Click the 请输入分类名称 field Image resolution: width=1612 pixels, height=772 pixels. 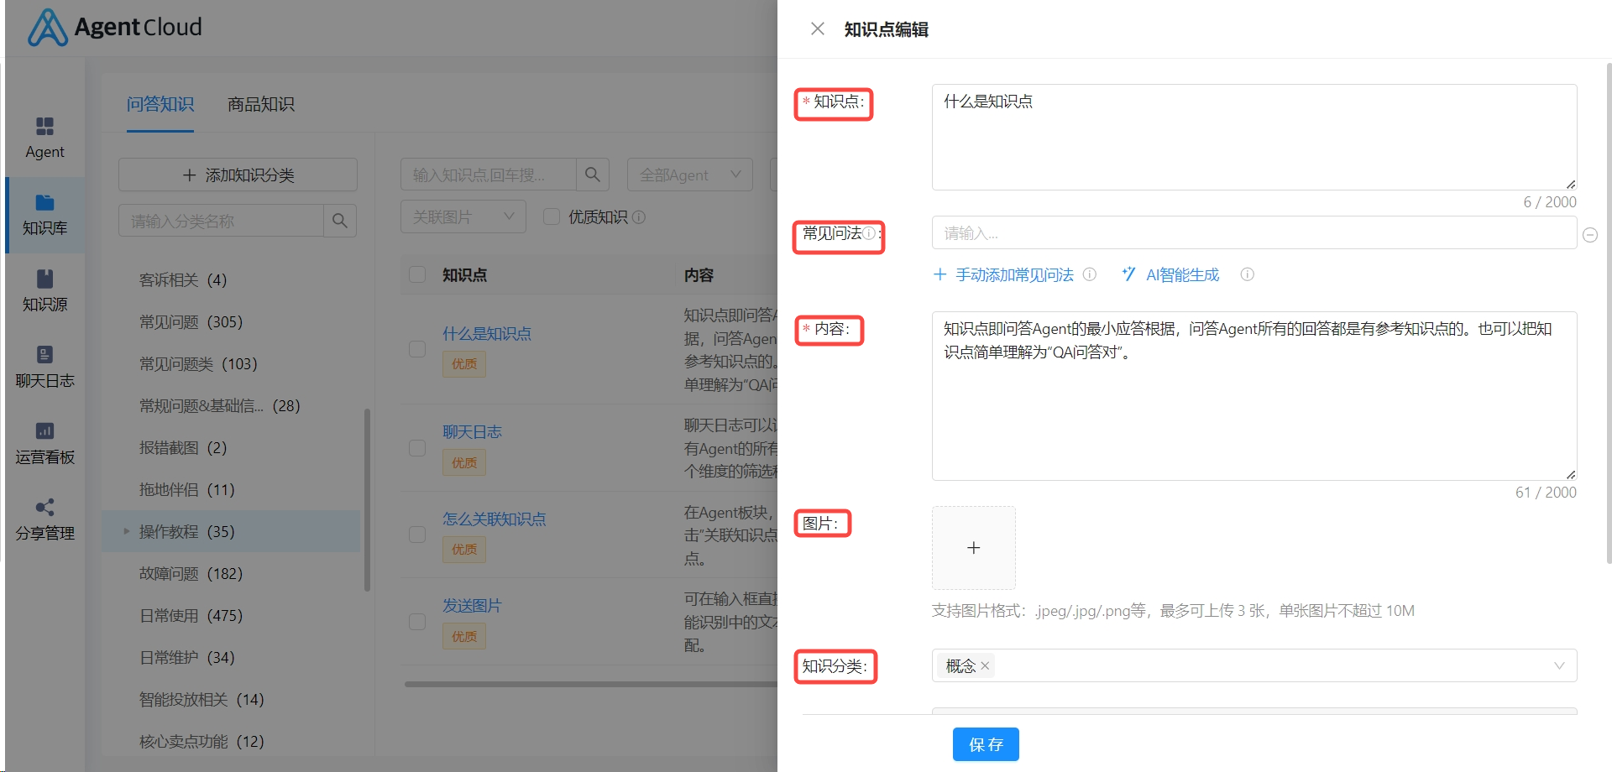click(221, 221)
